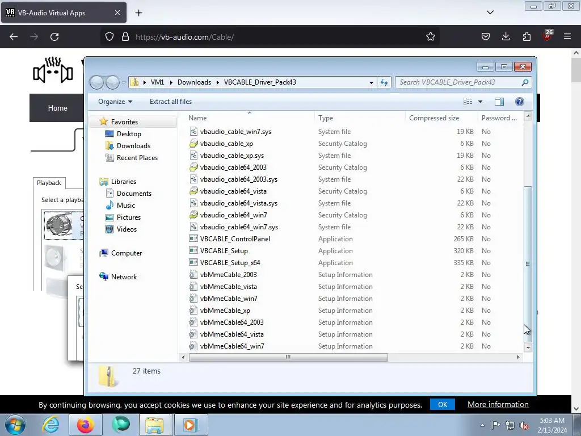Expand the arrow after VM1 in breadcrumb
The image size is (581, 436).
coord(171,82)
